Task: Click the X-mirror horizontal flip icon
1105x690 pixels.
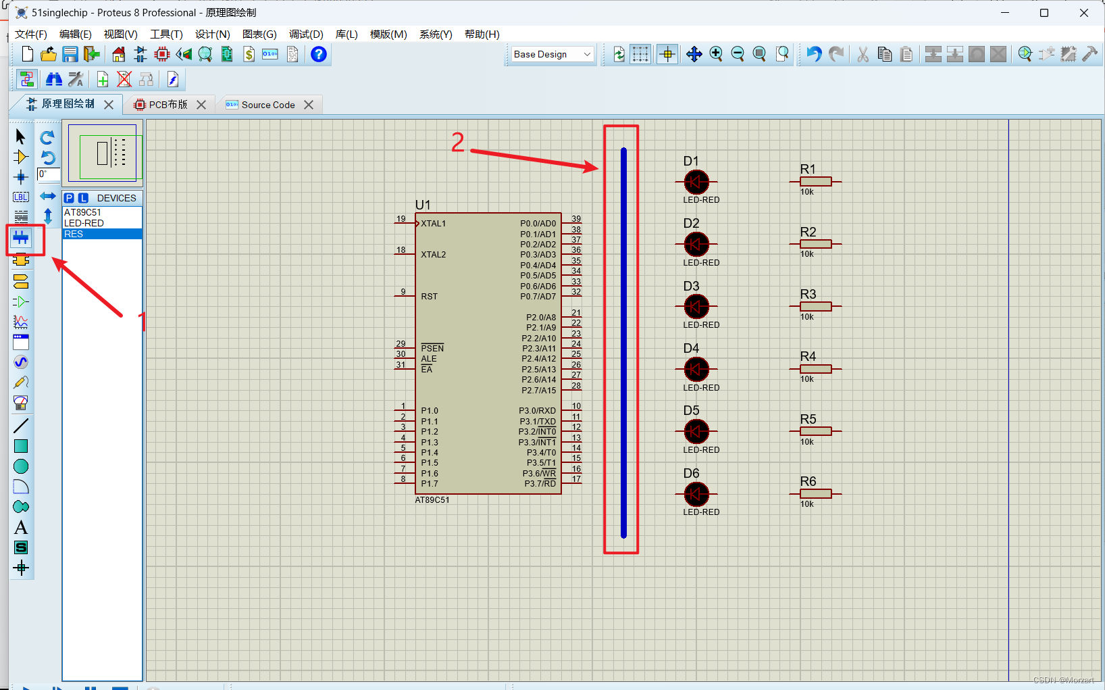Action: click(47, 196)
